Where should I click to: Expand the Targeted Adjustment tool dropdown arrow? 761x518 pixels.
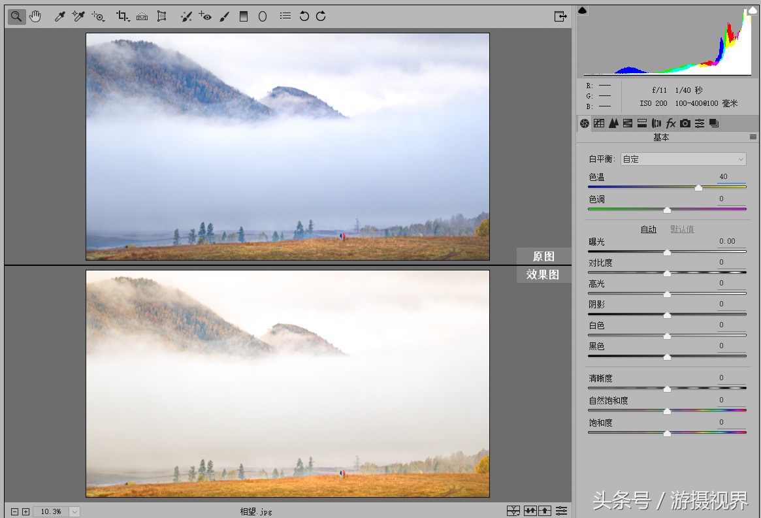[x=103, y=20]
